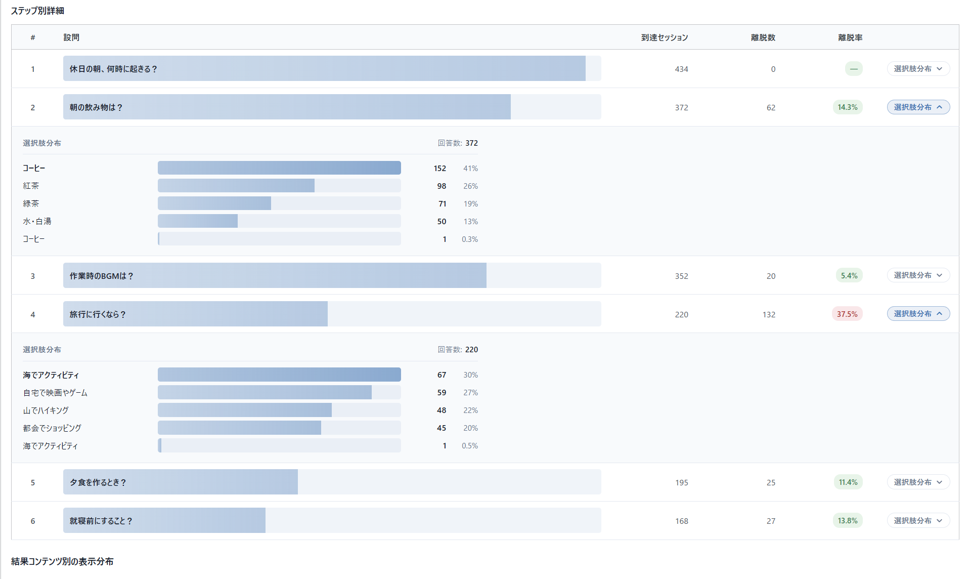
Task: Click the 13.8% drop-off rate badge
Action: (x=848, y=521)
